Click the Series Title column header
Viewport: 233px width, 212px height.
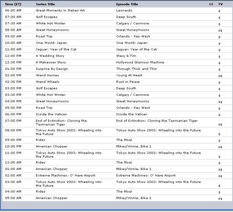[x=45, y=4]
